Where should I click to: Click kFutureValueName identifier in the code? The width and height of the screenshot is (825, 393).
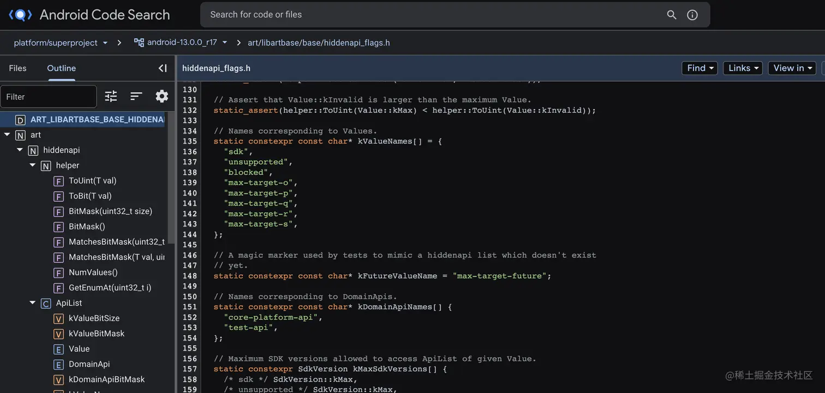(x=397, y=276)
